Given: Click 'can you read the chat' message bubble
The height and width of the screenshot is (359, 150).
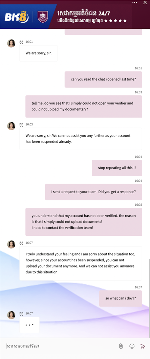Looking at the screenshot, I should pos(103,80).
